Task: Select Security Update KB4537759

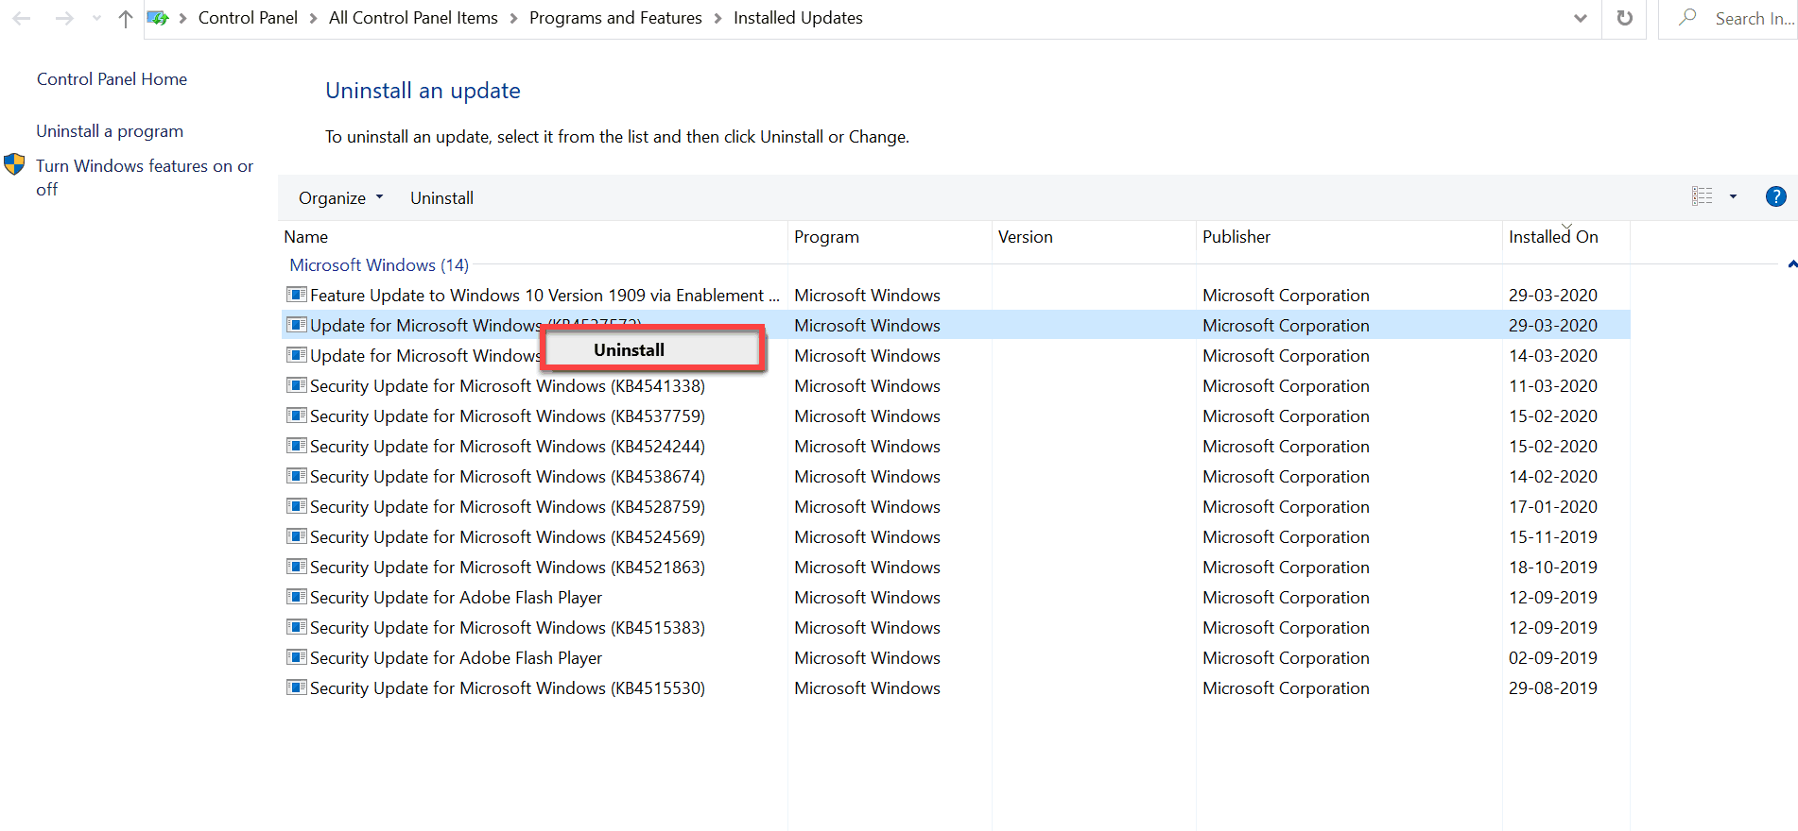Action: coord(508,416)
